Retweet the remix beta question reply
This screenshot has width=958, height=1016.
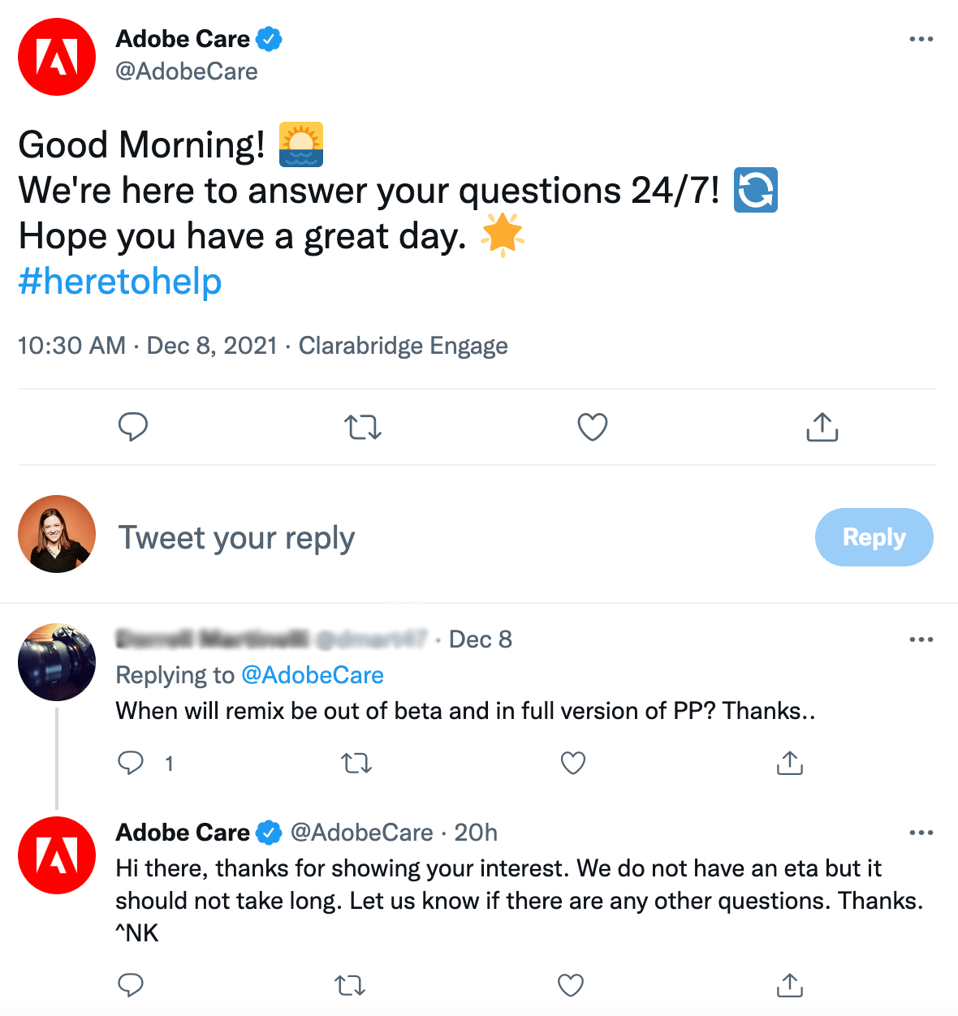[356, 763]
